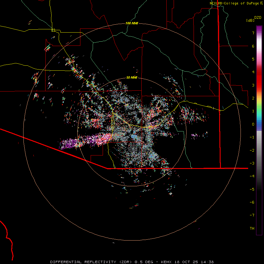This screenshot has width=264, height=264.
Task: Click the DZD label above the color scale
Action: 258,18
